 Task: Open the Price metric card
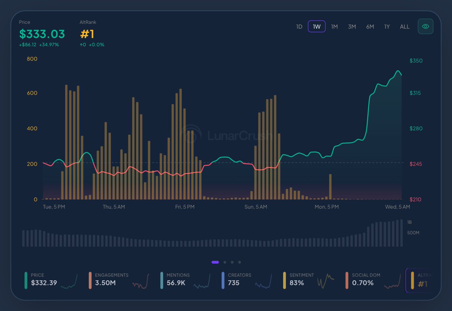pos(51,280)
